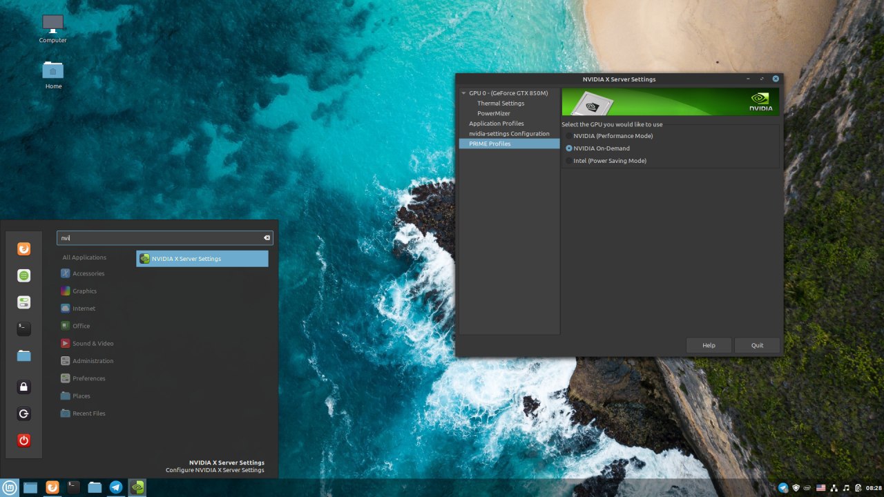The width and height of the screenshot is (884, 497).
Task: Switch to Telegram in the taskbar
Action: (116, 487)
